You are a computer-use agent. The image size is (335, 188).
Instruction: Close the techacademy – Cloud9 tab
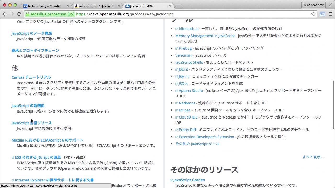pos(68,6)
